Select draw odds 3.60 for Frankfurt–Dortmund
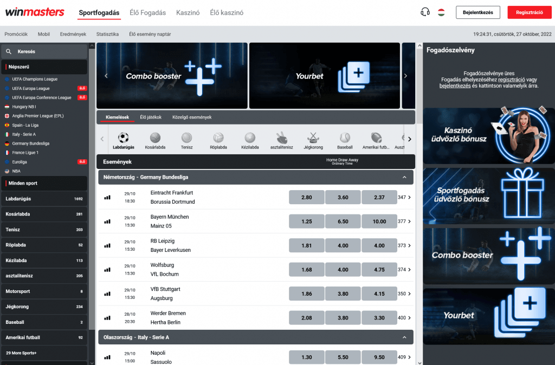Viewport: 555px width, 365px height. click(x=343, y=197)
